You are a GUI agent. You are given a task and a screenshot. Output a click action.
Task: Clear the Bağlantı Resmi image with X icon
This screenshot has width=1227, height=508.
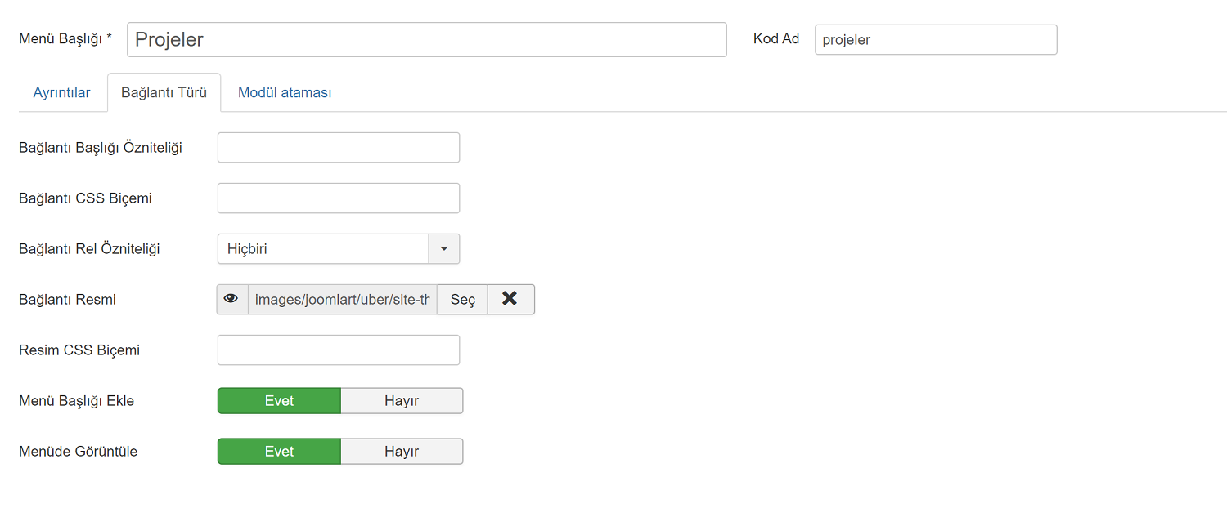coord(510,300)
